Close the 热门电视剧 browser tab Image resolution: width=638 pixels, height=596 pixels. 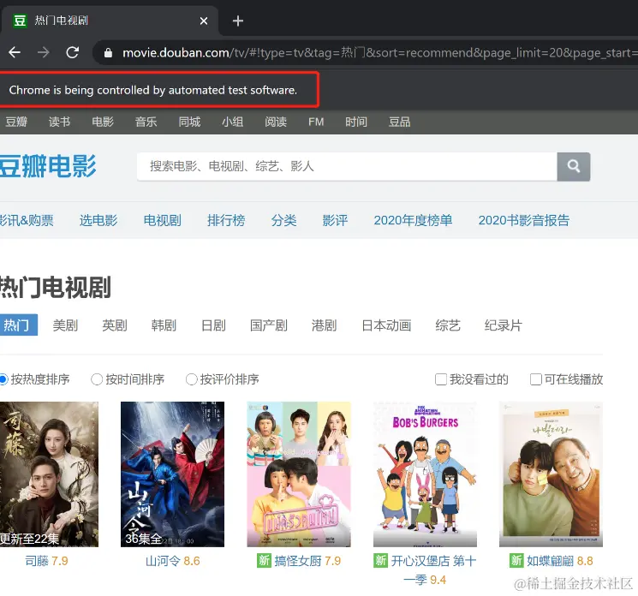pos(204,21)
